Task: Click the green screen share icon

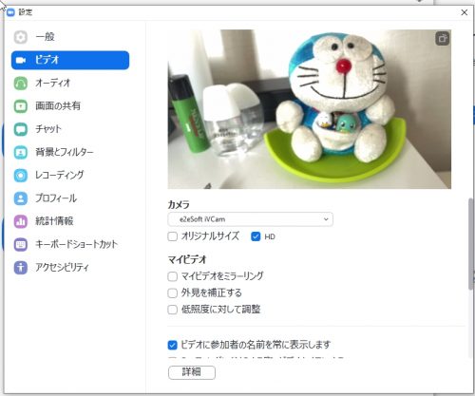Action: (21, 106)
